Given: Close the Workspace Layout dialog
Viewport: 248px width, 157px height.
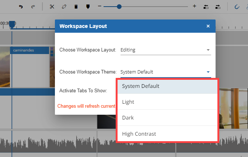Looking at the screenshot, I should coord(208,26).
